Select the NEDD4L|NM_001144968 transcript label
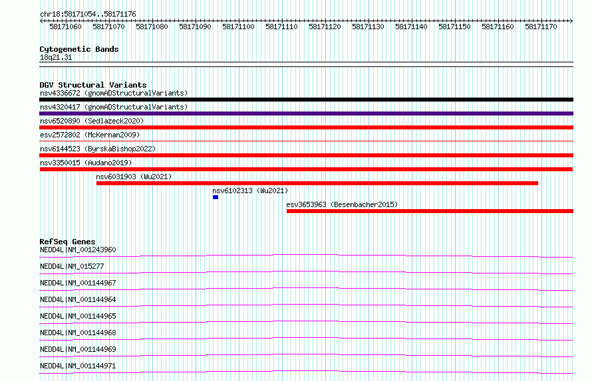 click(78, 333)
